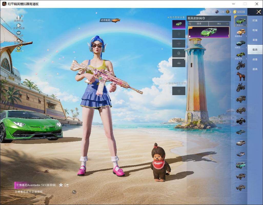Open the 战备 tab

[255, 59]
